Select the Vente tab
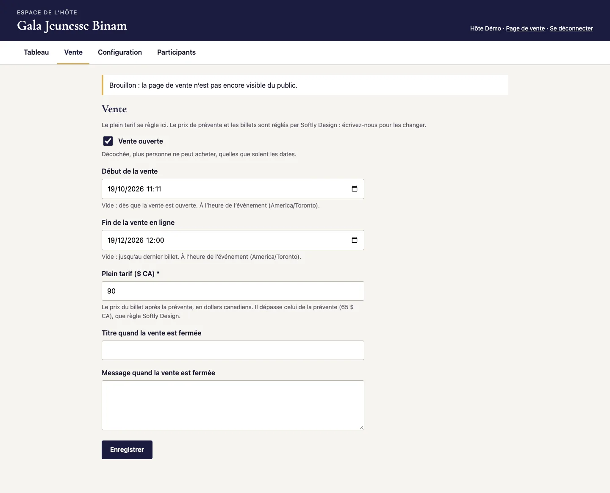Viewport: 610px width, 493px height. (73, 53)
